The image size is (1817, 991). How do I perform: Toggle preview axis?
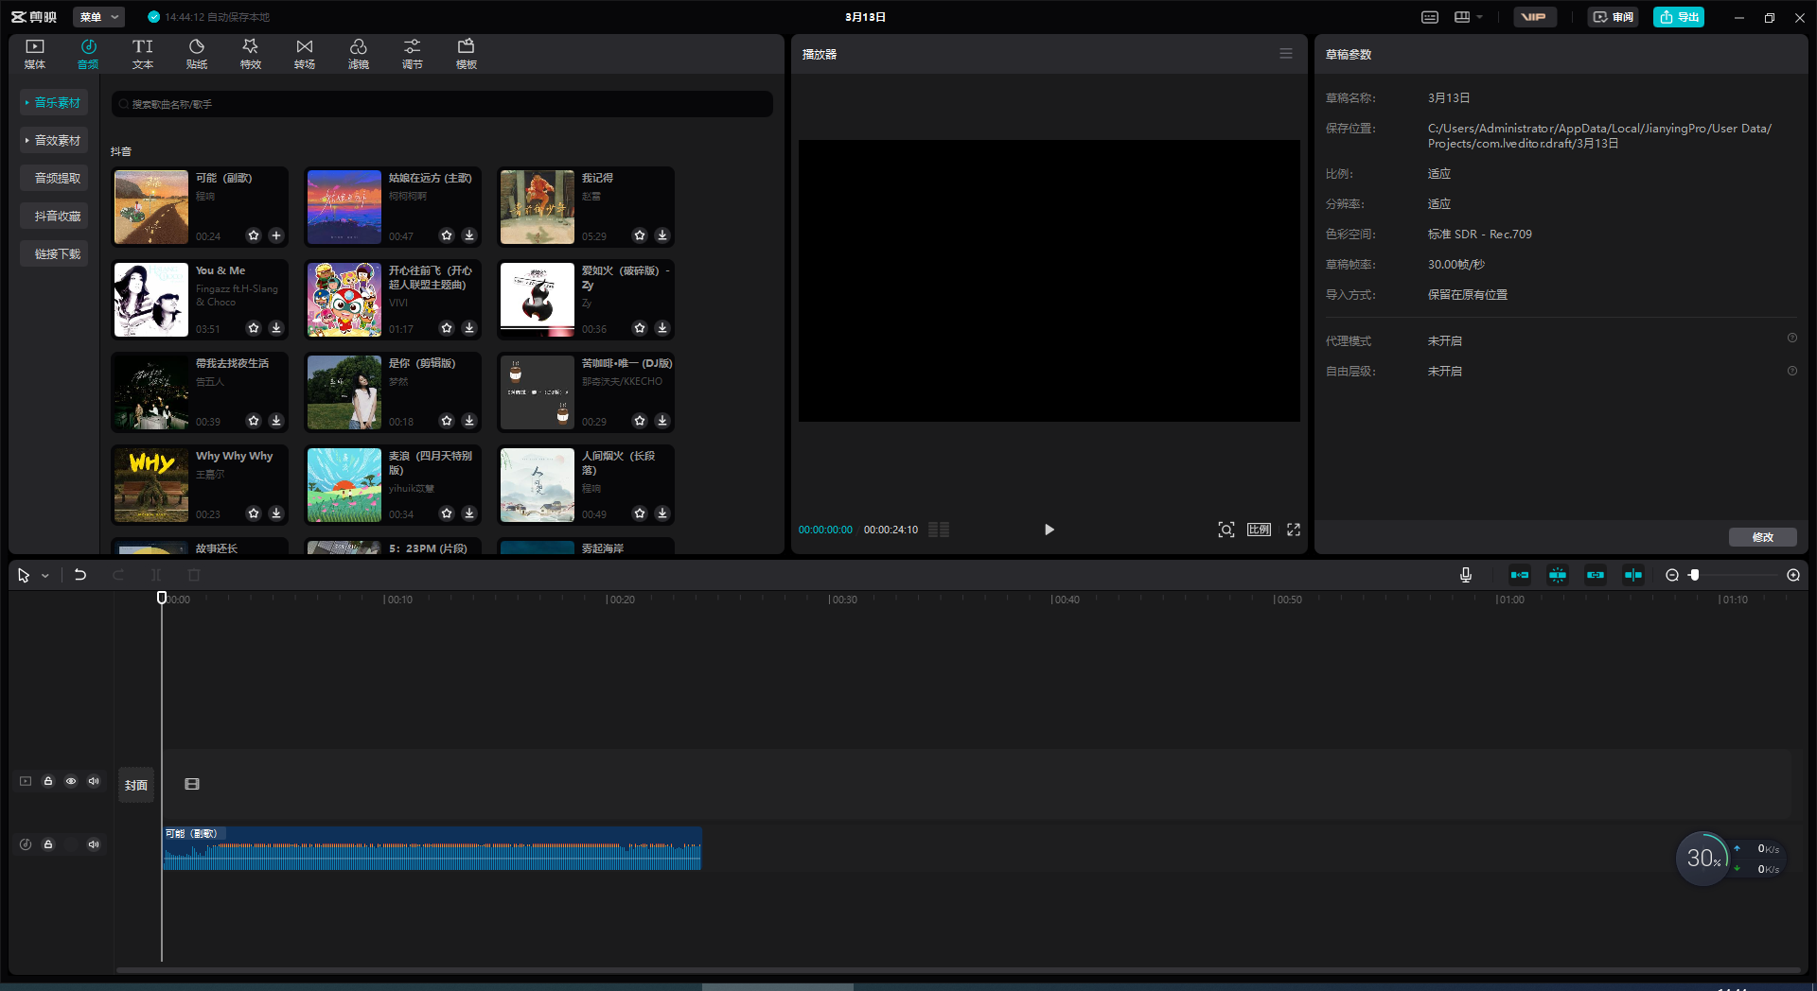click(x=1633, y=575)
